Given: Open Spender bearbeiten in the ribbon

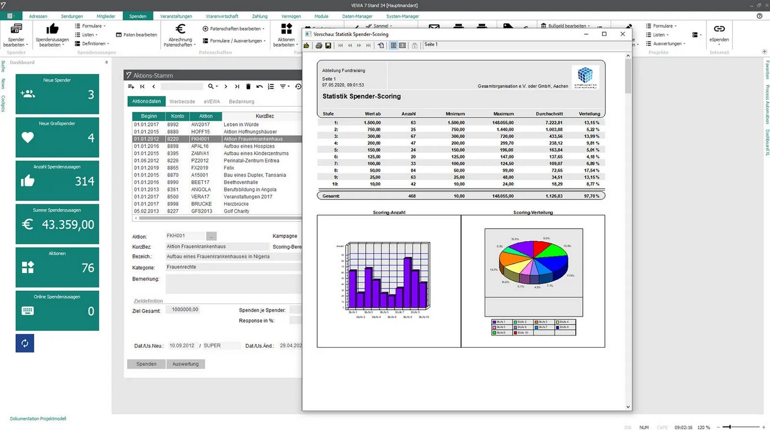Looking at the screenshot, I should pyautogui.click(x=16, y=35).
